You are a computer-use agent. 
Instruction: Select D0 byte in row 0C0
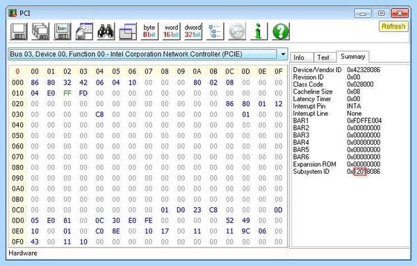click(x=181, y=210)
